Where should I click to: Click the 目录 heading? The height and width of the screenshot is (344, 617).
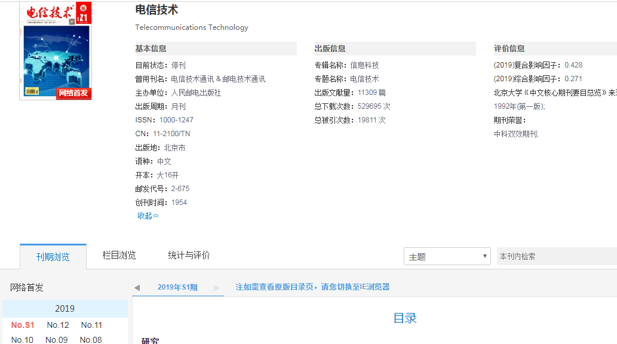pyautogui.click(x=405, y=318)
